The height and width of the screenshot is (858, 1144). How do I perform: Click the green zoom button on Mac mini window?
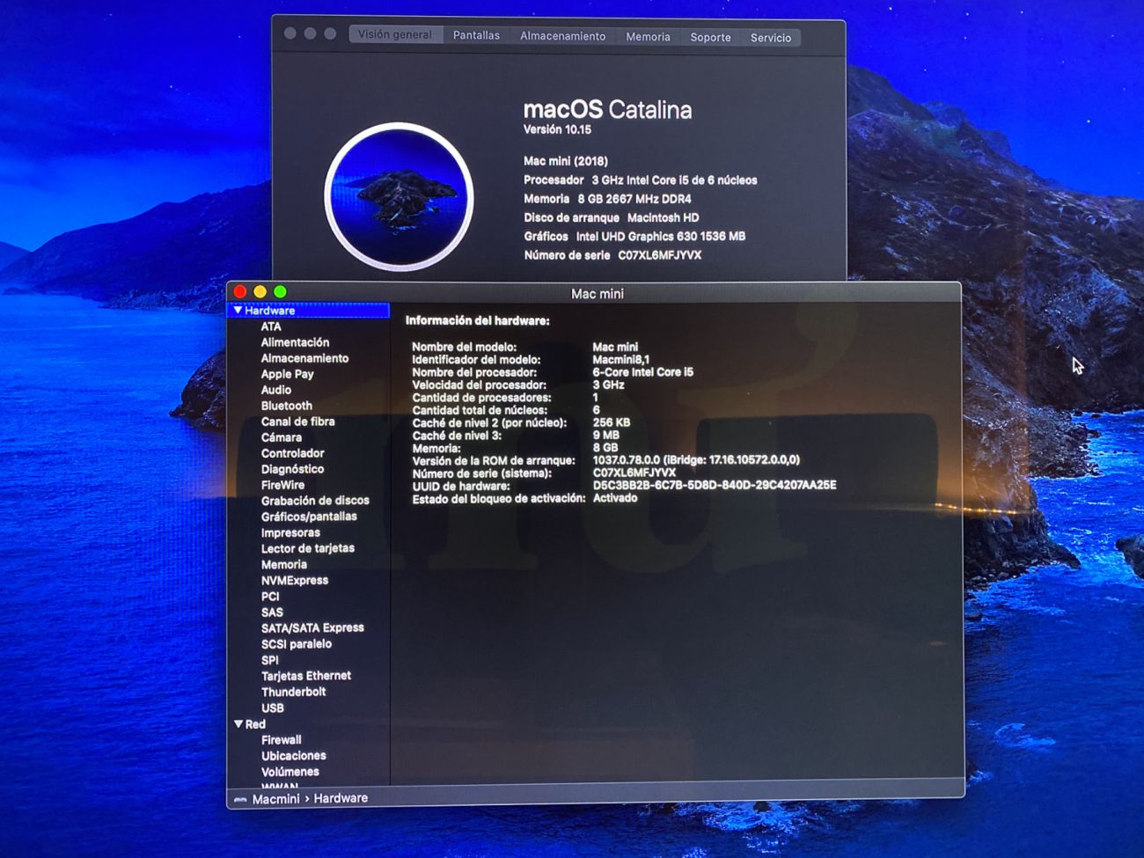point(280,292)
